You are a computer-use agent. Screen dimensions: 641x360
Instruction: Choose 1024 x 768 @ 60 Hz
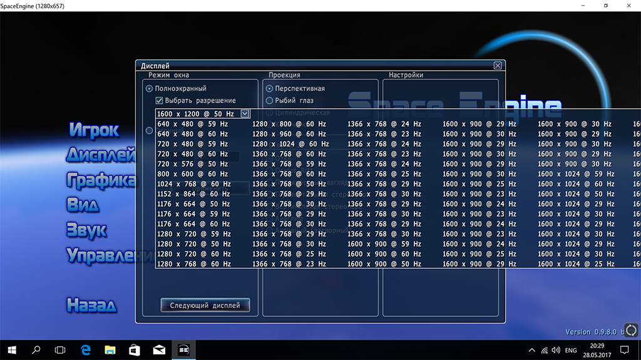[194, 184]
